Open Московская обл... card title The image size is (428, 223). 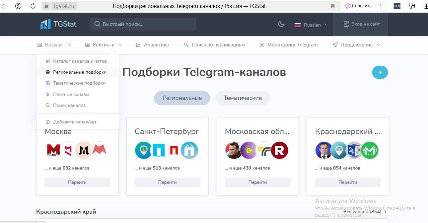pos(257,131)
